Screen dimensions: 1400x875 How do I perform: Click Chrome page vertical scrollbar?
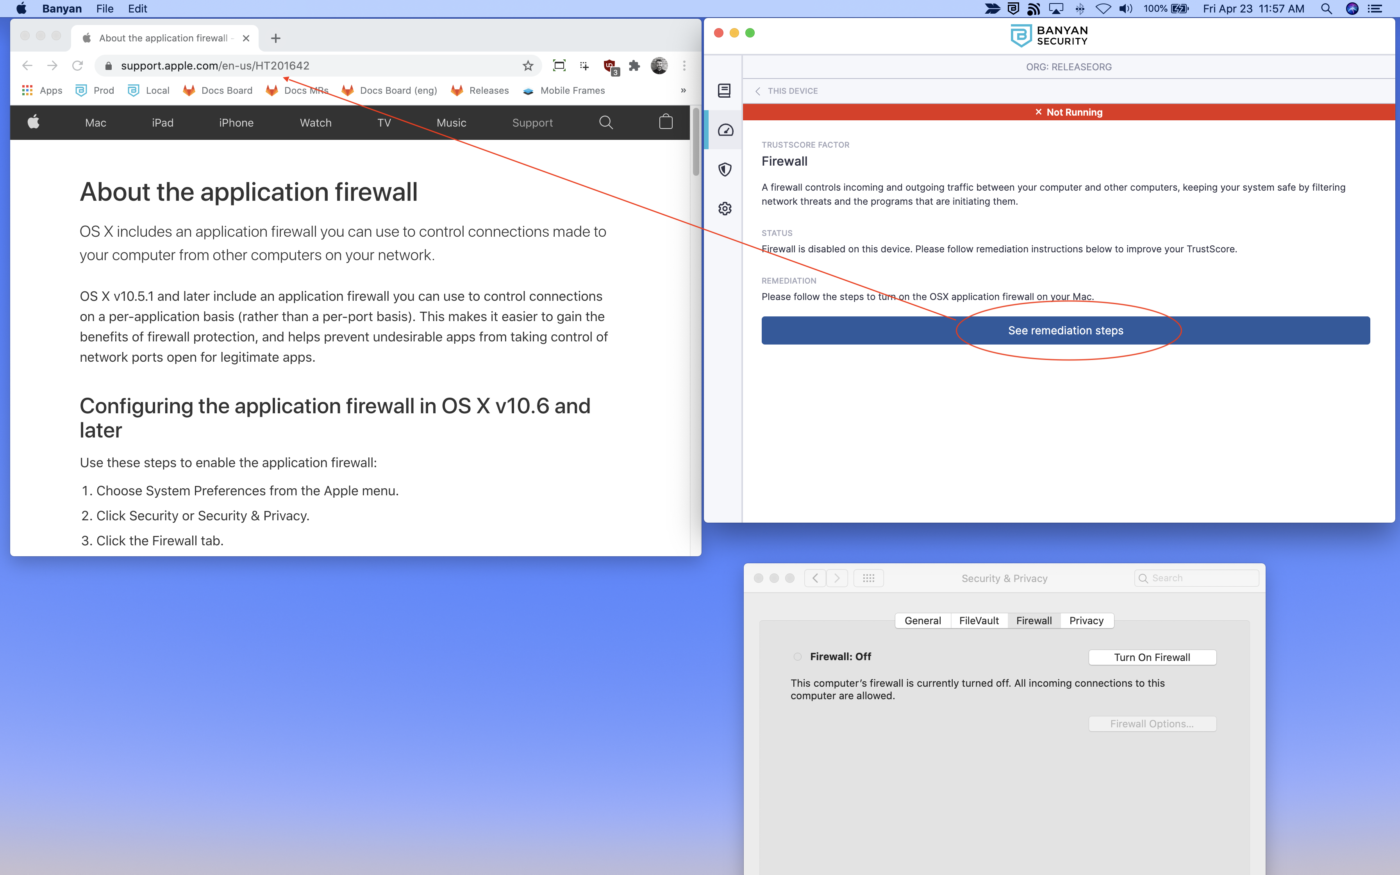click(x=696, y=142)
